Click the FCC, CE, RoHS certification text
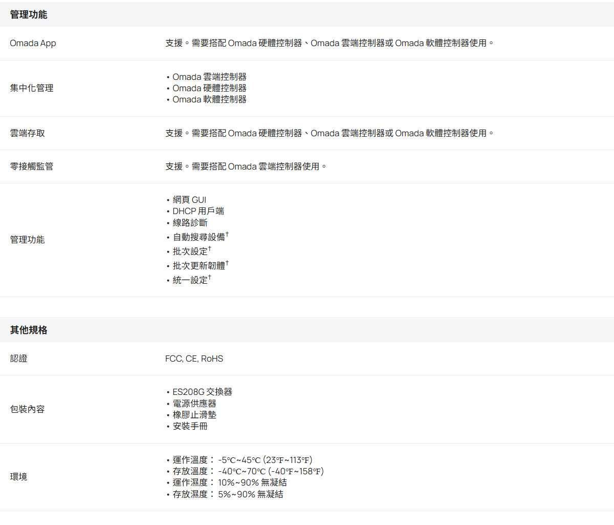The height and width of the screenshot is (525, 614). click(x=194, y=359)
